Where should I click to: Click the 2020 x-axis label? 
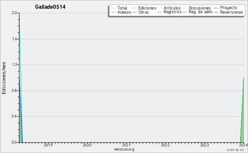click(x=87, y=145)
